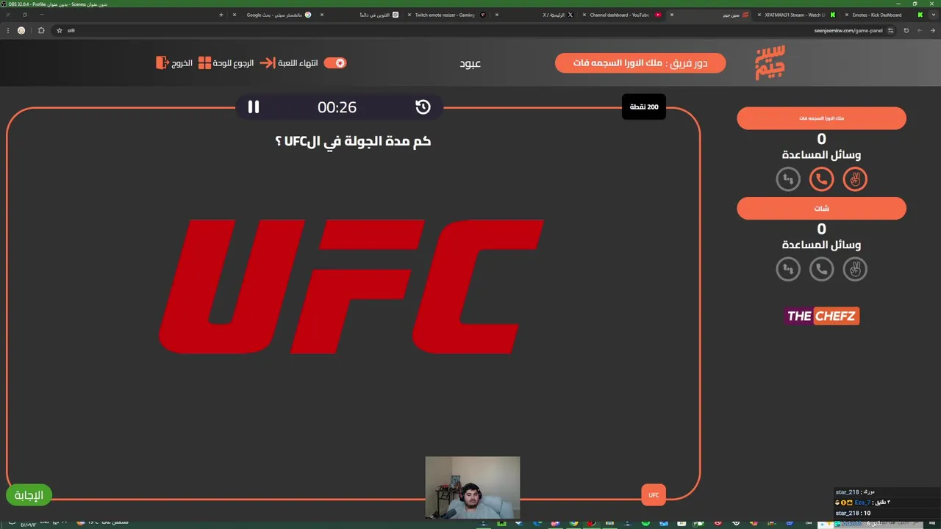Click the شات team's grey swap helper icon
This screenshot has height=529, width=941.
pos(788,270)
